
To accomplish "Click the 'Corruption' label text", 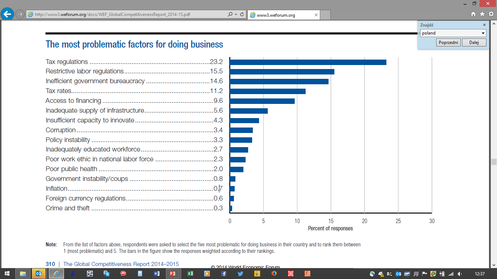I will (x=60, y=130).
